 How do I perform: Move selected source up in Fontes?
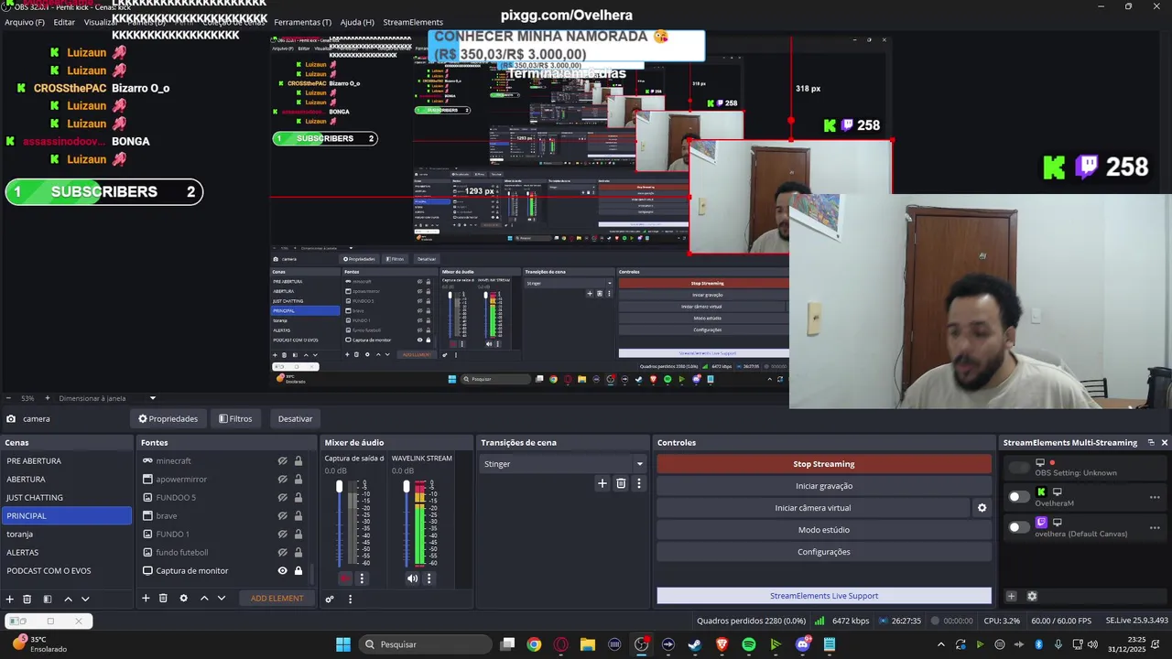coord(204,598)
